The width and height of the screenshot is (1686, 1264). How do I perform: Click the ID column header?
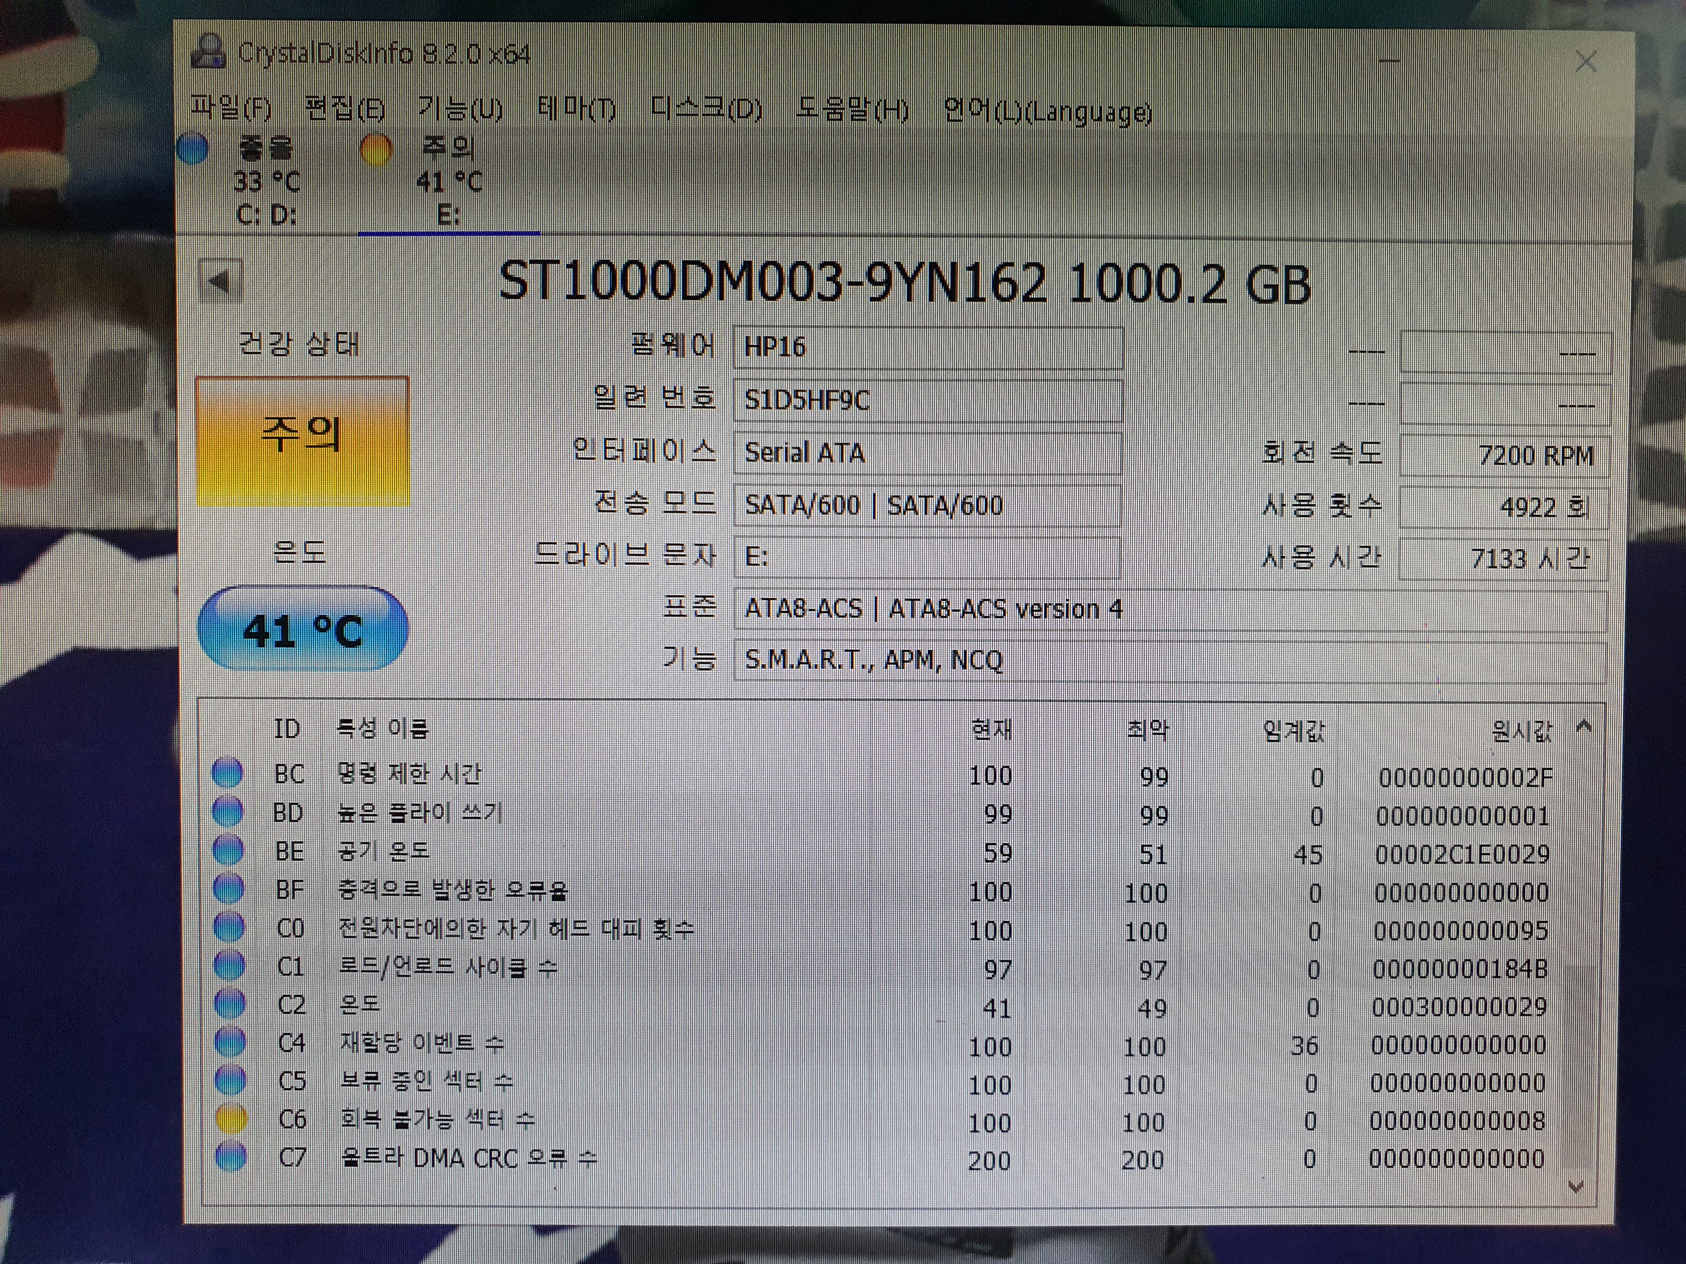click(287, 729)
